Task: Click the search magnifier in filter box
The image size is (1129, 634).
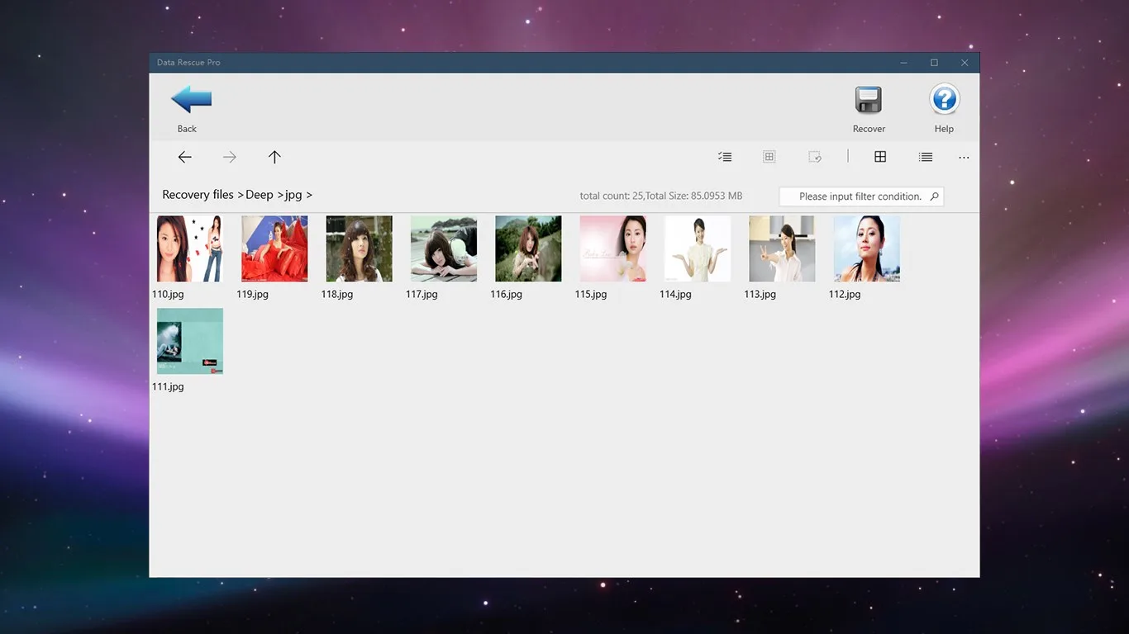Action: 934,196
